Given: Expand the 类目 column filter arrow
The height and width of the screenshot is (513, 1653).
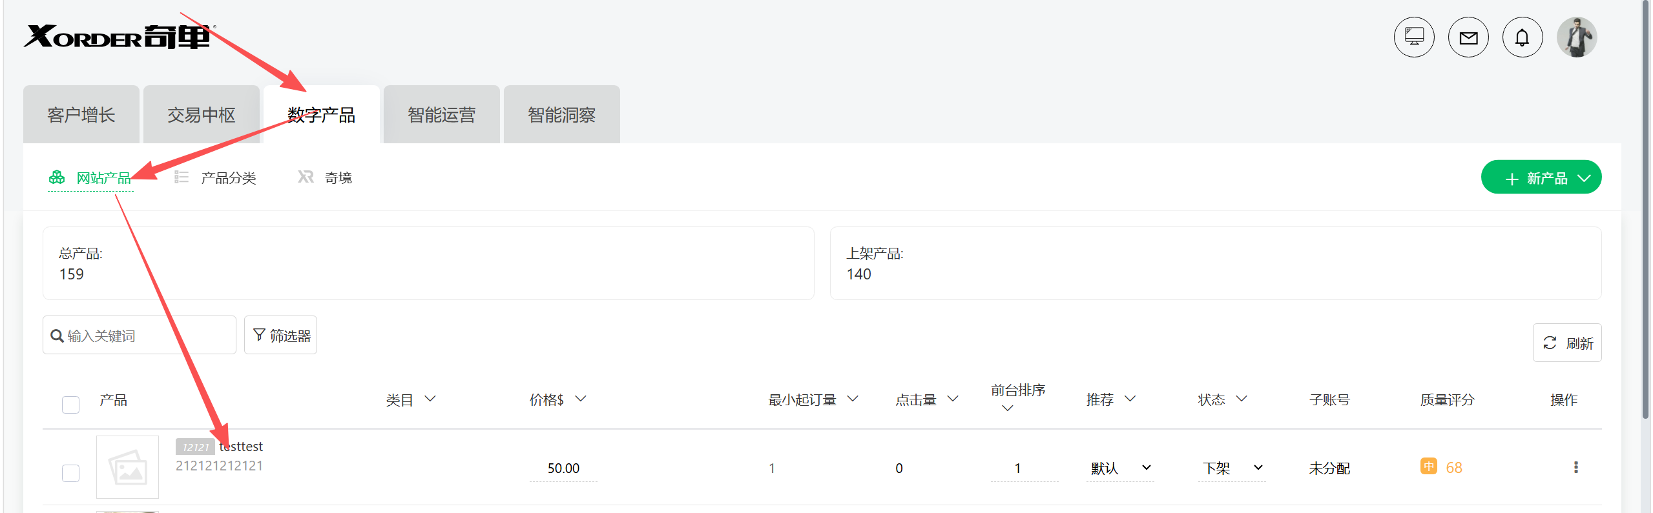Looking at the screenshot, I should click(x=430, y=399).
